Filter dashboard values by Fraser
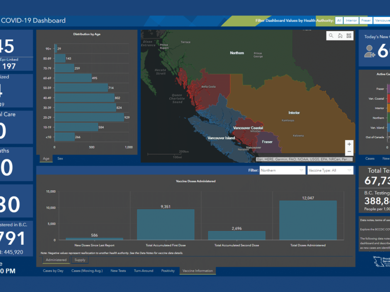 pyautogui.click(x=367, y=20)
